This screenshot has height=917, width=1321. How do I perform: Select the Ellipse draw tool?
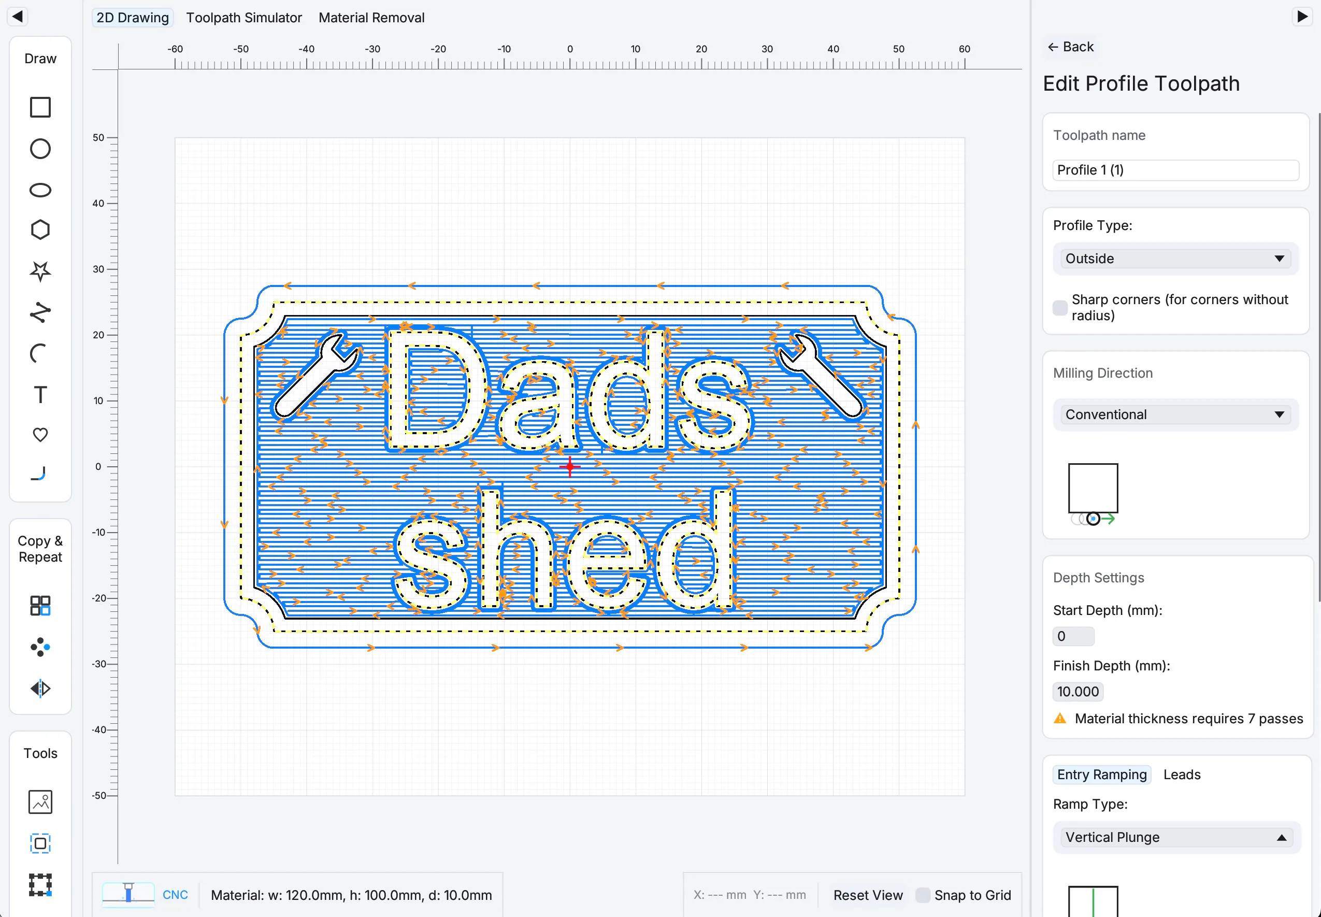(x=40, y=190)
